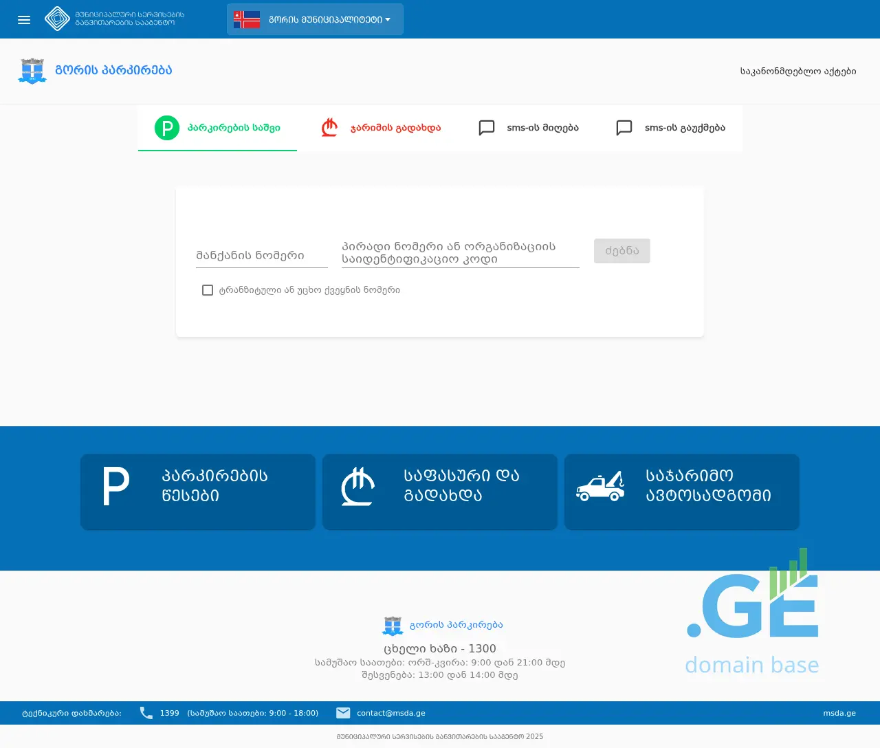Open the საფასური და გადახდა card
The width and height of the screenshot is (880, 748).
[440, 492]
